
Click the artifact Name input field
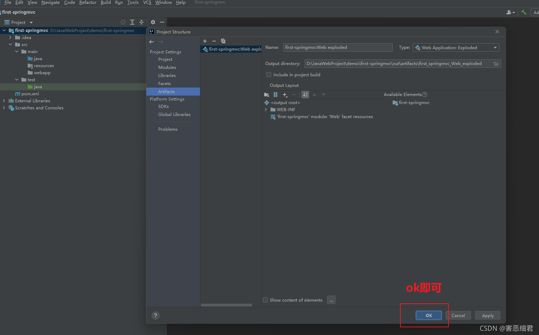tap(338, 47)
